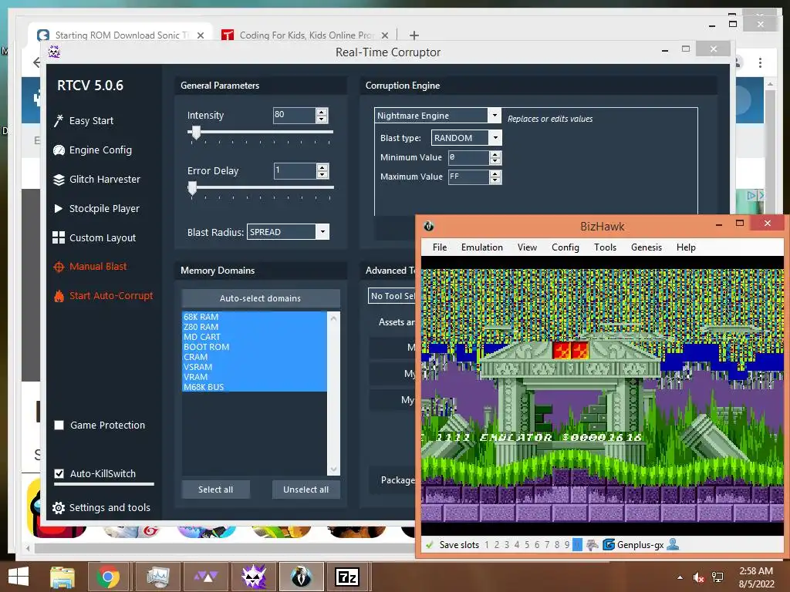This screenshot has width=790, height=592.
Task: Click BizHawk title bar app icon
Action: pos(429,226)
